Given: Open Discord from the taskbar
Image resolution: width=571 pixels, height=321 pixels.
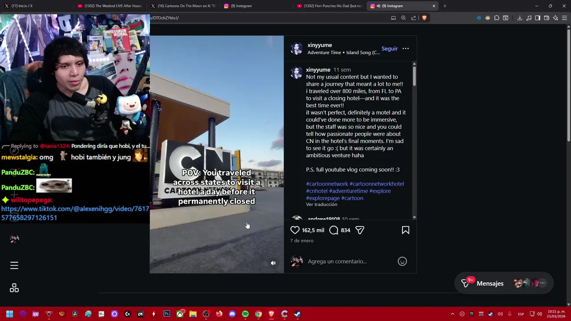Looking at the screenshot, I should pyautogui.click(x=232, y=314).
